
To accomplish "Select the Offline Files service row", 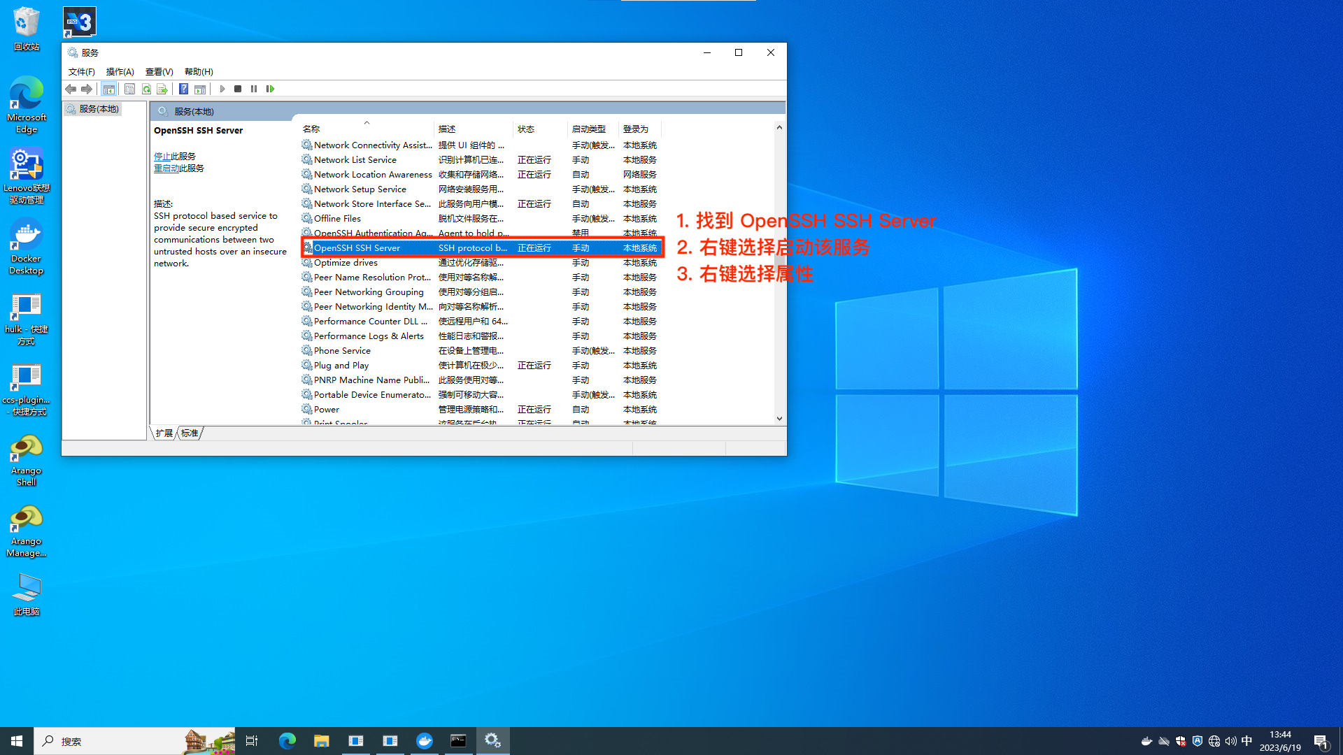I will click(481, 219).
